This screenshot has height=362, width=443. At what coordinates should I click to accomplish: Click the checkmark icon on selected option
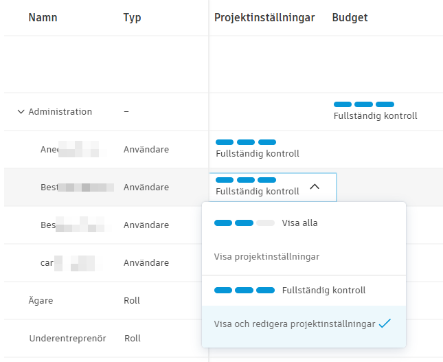click(385, 324)
